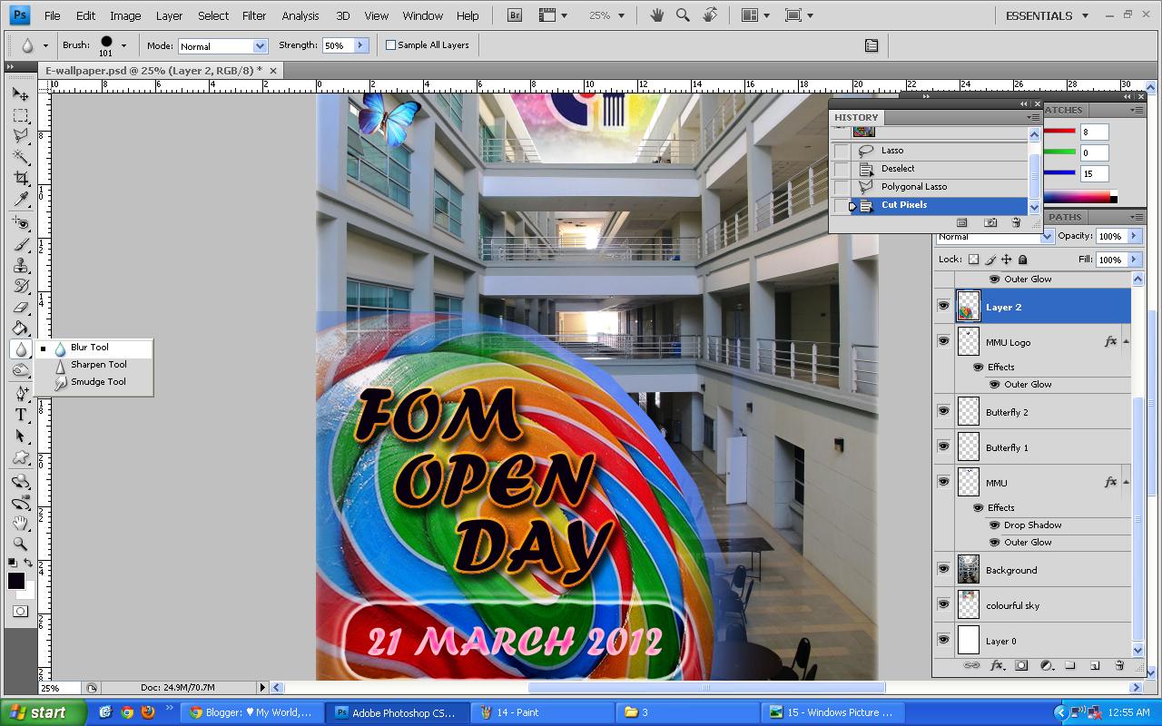Click the foreground color swatch

(16, 581)
